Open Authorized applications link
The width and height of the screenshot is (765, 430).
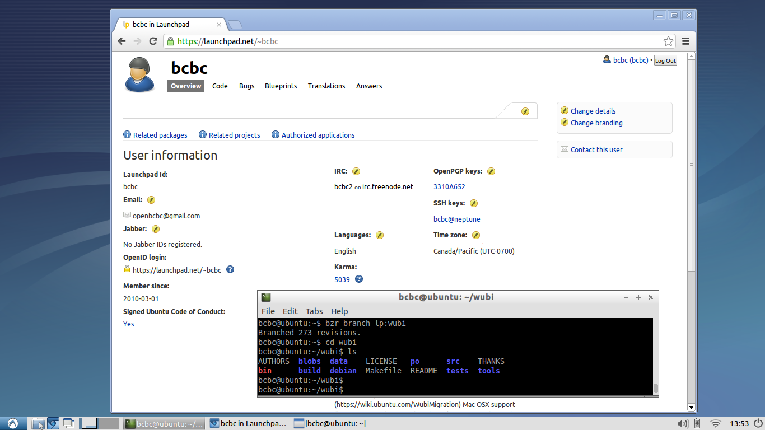coord(318,135)
